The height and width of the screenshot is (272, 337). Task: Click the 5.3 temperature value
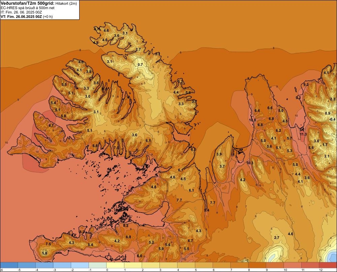(289, 151)
